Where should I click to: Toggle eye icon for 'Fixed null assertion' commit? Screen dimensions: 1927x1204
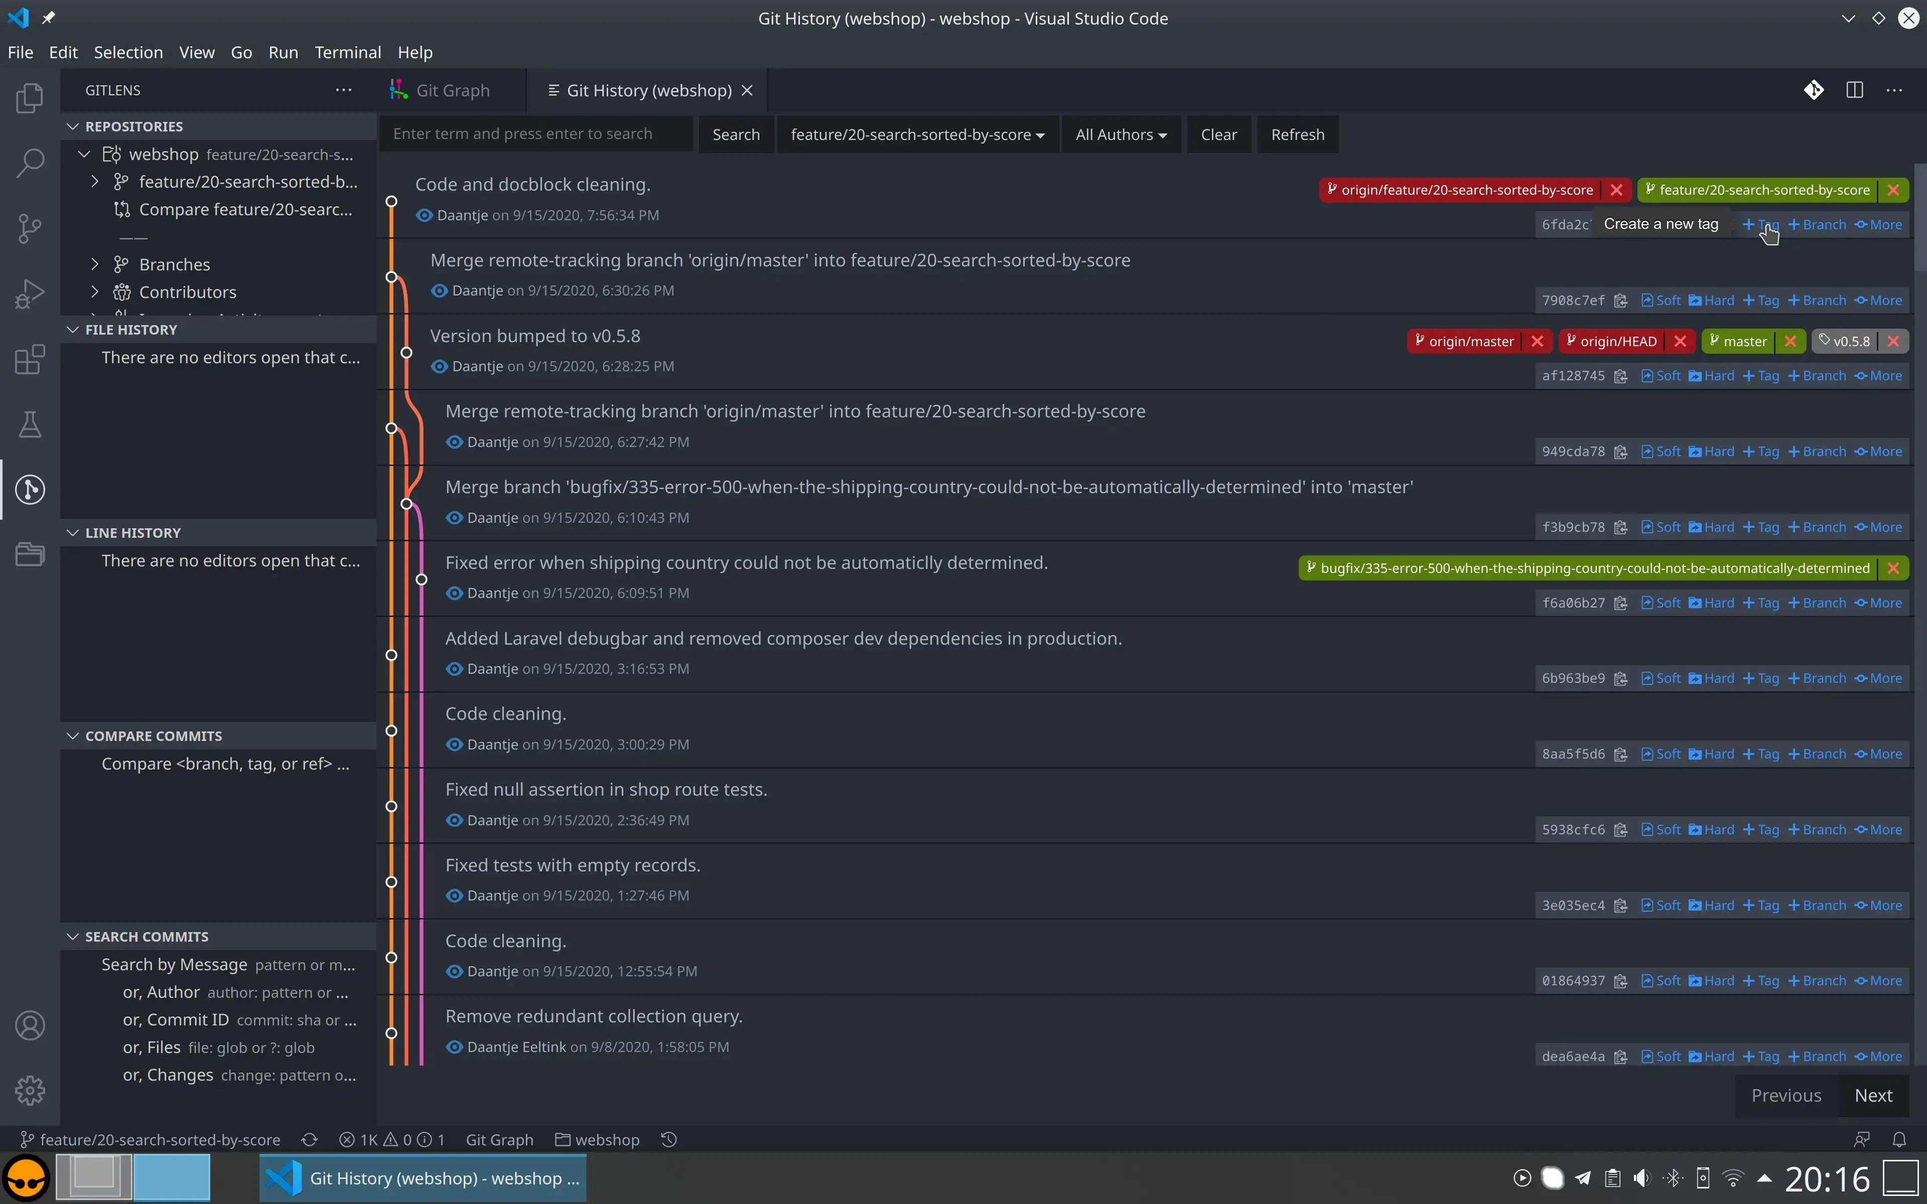click(454, 820)
